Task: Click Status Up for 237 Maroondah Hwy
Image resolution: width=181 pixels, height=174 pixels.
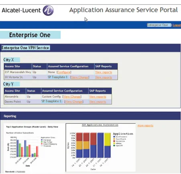Action: point(35,72)
